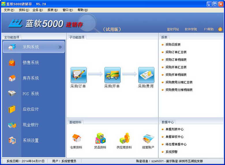Screen dimensions: 225x165
Task: Select the 基础资料 tab
Action: pyautogui.click(x=75, y=122)
